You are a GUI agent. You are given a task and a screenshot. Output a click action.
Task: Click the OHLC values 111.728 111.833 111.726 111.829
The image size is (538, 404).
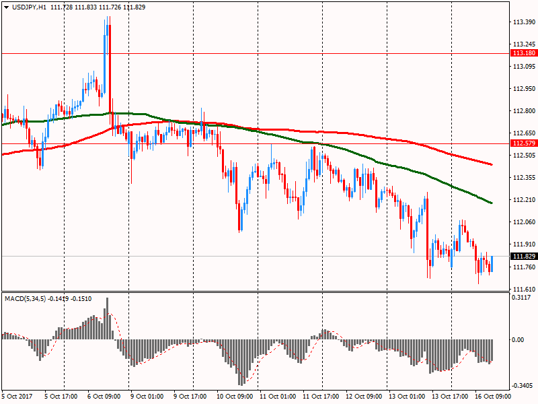point(98,7)
